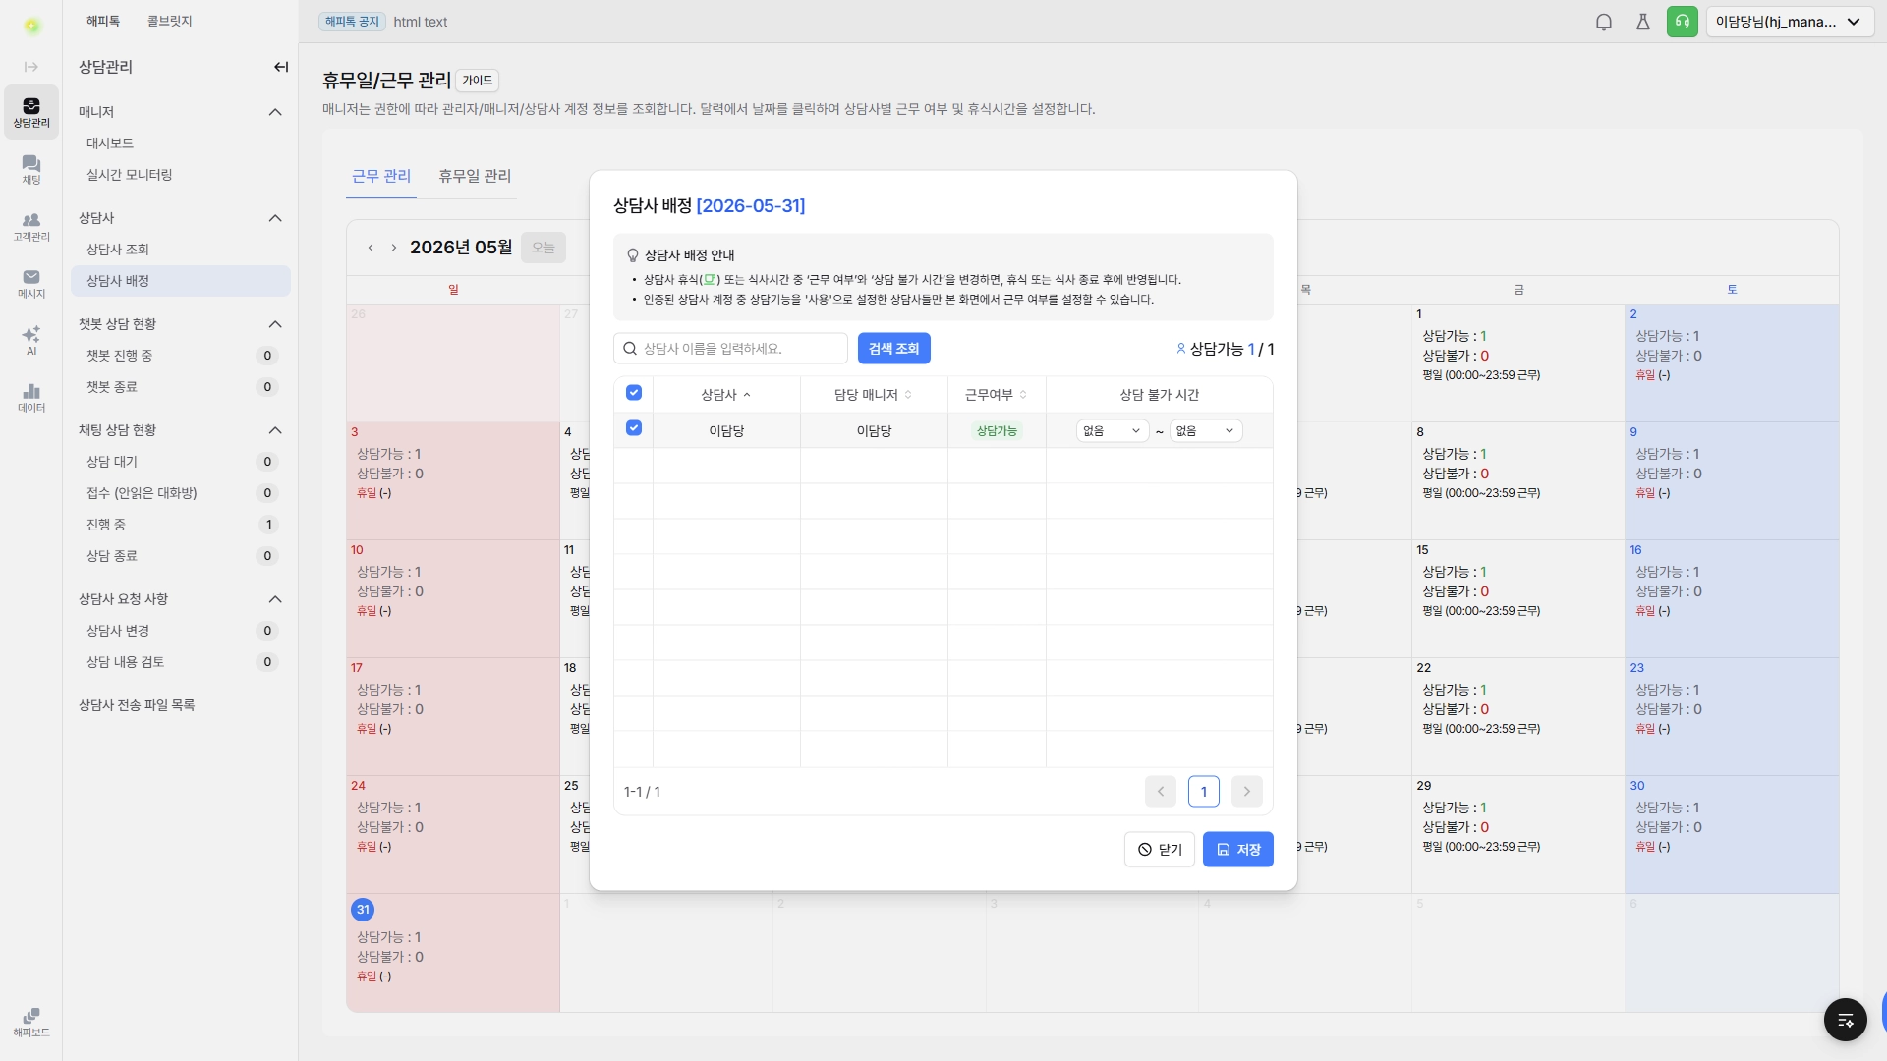
Task: Open 상담 대기 list
Action: point(181,462)
